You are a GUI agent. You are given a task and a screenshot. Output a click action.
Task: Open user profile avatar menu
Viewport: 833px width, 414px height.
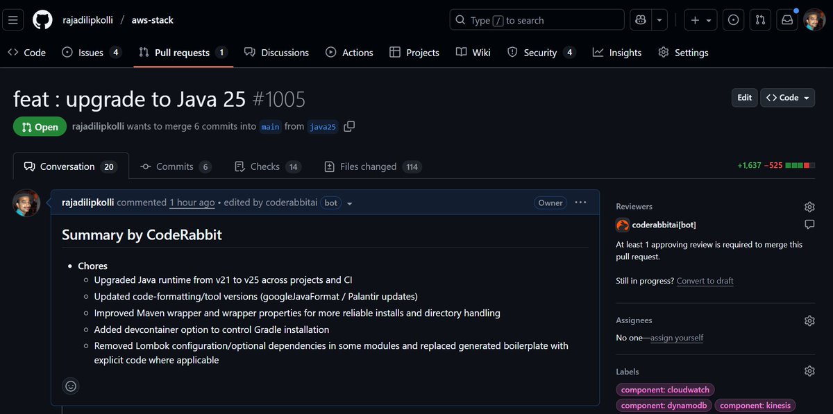[x=814, y=20]
